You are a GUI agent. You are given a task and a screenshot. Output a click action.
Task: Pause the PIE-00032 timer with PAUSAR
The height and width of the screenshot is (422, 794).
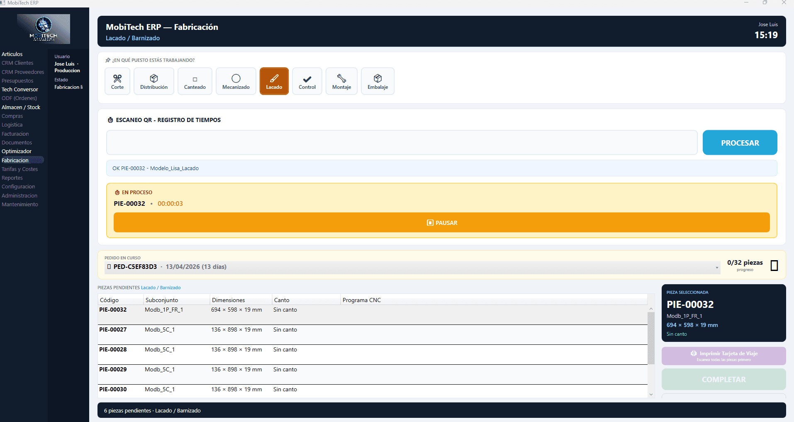[442, 223]
